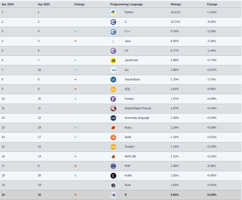This screenshot has width=242, height=200.
Task: Select the SQL logo icon
Action: [113, 89]
